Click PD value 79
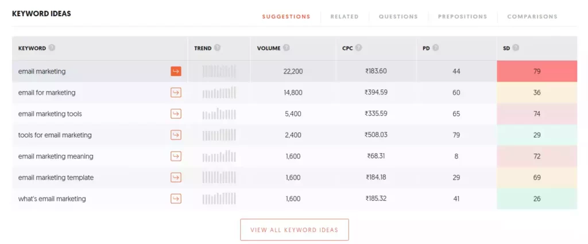Viewport: 588px width, 244px height. point(457,135)
